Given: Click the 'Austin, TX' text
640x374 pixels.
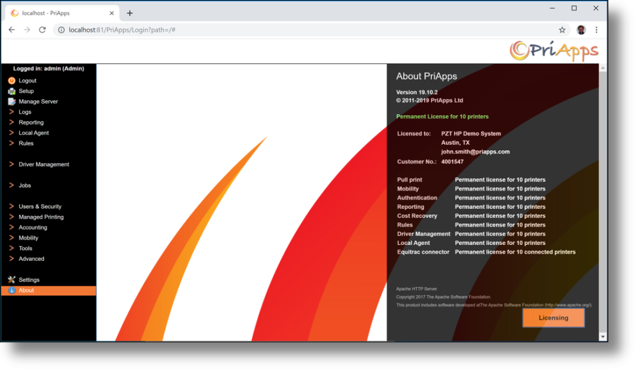Looking at the screenshot, I should (455, 143).
